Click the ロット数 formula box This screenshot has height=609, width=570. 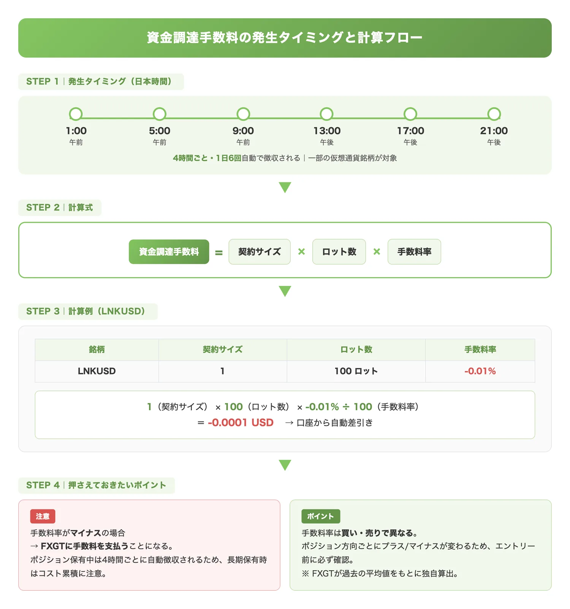(339, 252)
